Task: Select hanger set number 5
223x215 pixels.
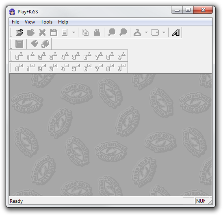Action: coord(76,56)
